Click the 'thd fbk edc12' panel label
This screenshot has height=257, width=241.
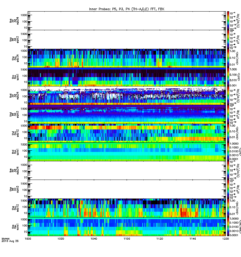click(15, 133)
